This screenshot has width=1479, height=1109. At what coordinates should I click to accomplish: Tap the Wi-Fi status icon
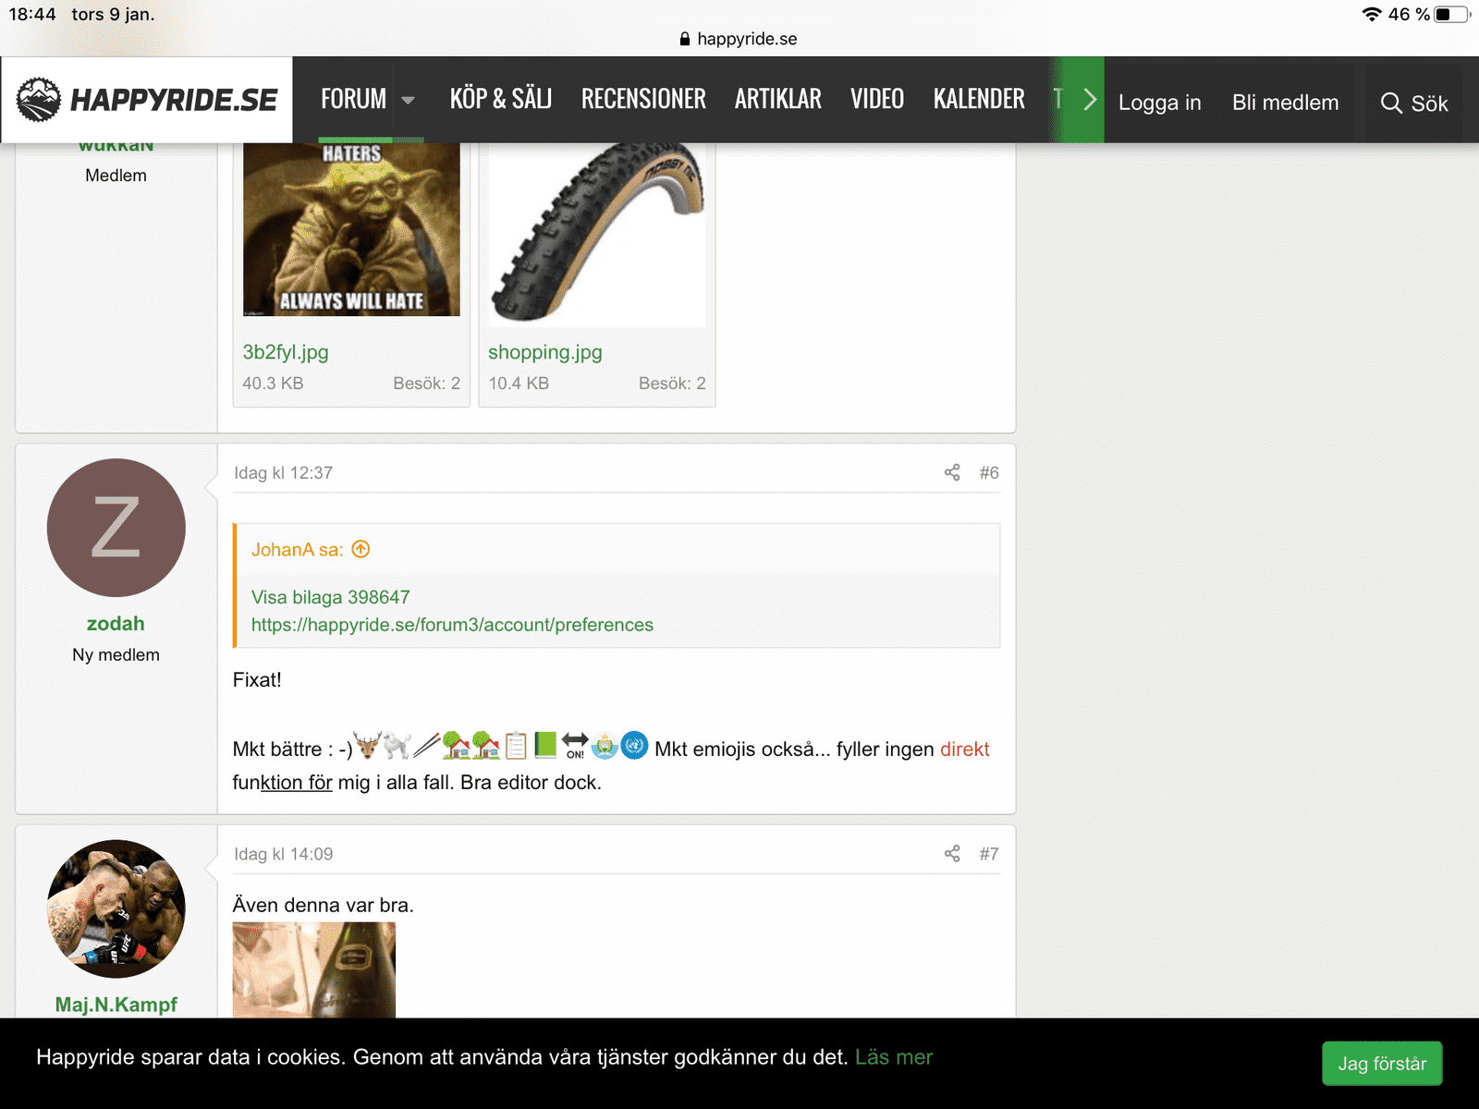pos(1372,14)
